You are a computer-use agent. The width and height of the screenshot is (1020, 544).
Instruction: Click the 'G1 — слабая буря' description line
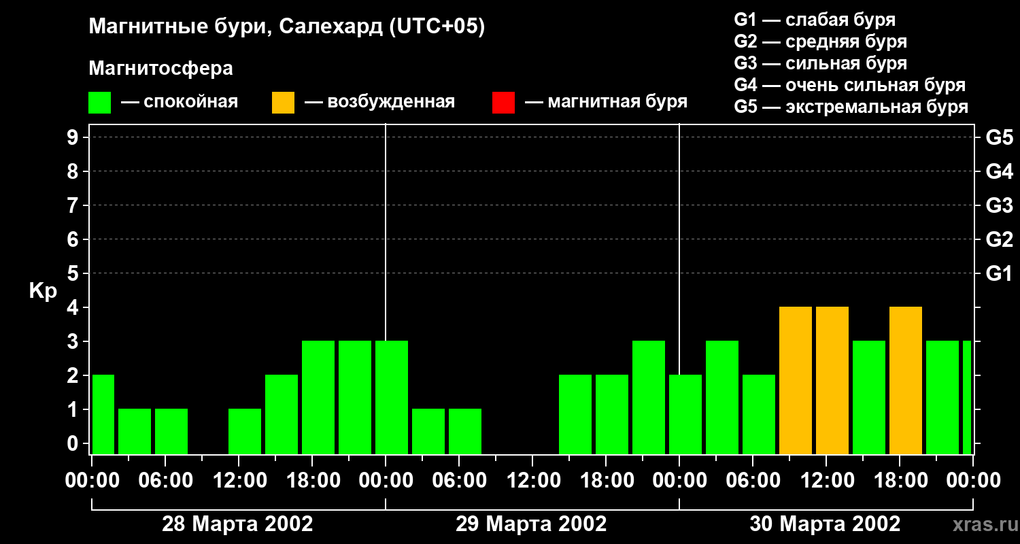(815, 20)
